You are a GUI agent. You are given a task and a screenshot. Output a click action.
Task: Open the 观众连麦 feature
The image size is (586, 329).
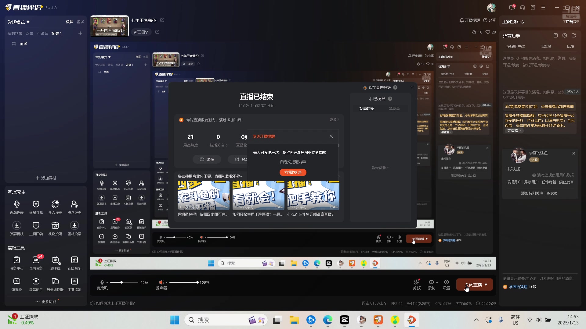74,207
